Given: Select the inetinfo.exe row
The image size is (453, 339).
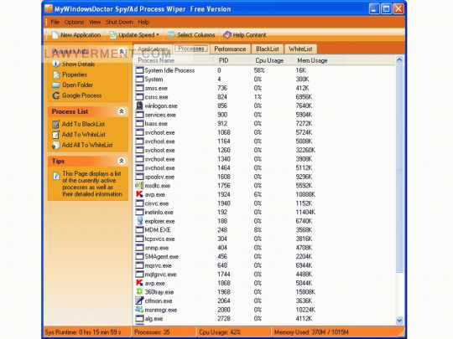Looking at the screenshot, I should pyautogui.click(x=265, y=212).
